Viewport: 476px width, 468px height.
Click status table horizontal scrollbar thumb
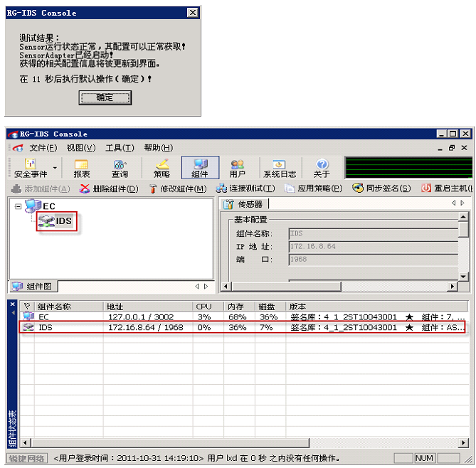click(x=171, y=443)
